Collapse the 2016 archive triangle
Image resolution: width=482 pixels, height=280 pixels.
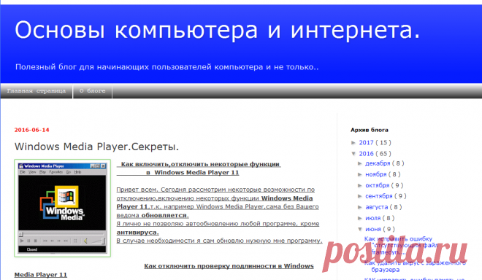(x=353, y=154)
